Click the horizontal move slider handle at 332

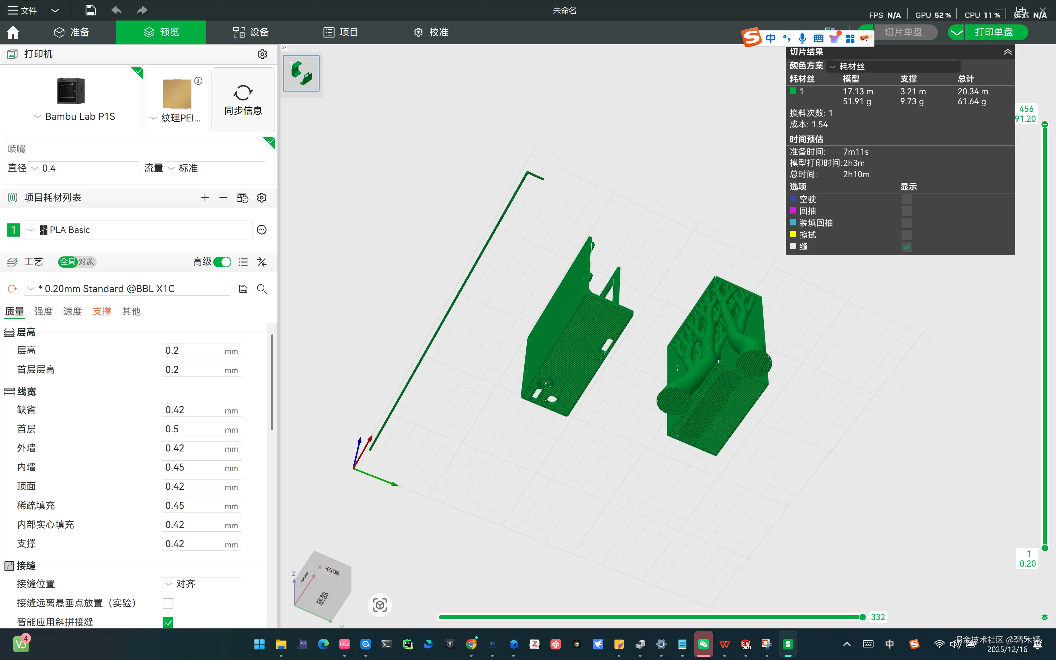tap(862, 617)
